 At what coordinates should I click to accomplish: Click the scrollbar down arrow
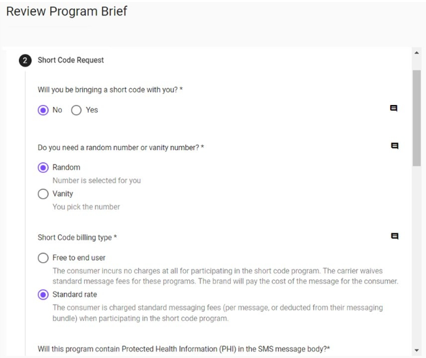[417, 350]
